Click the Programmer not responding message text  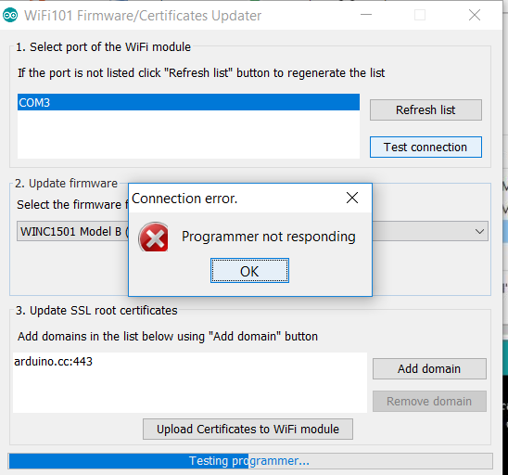(269, 237)
